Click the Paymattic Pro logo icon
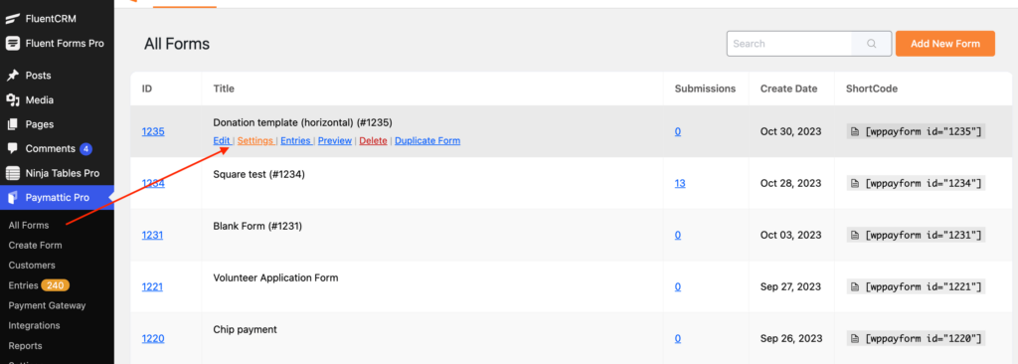 tap(12, 198)
